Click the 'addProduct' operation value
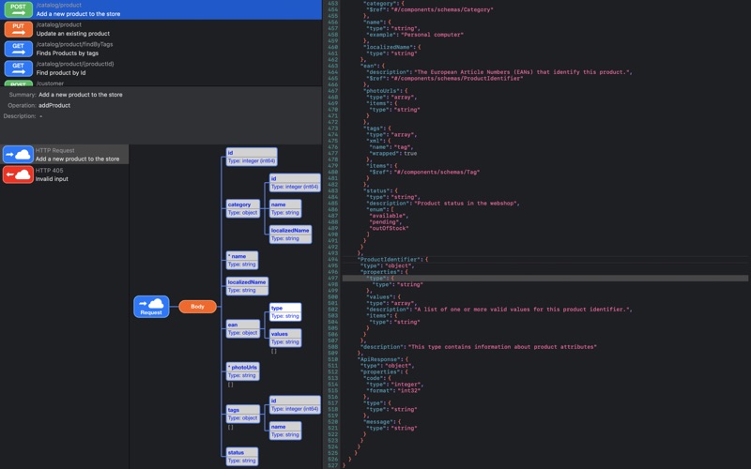This screenshot has height=469, width=751. tap(54, 105)
